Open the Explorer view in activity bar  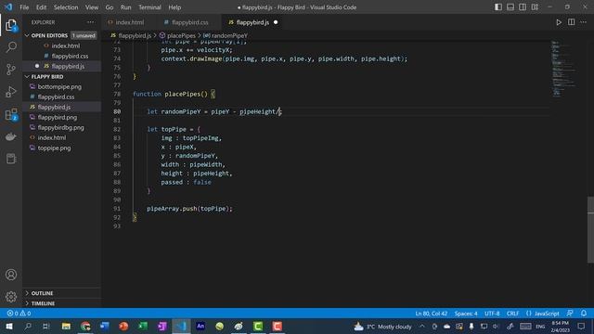click(x=11, y=25)
